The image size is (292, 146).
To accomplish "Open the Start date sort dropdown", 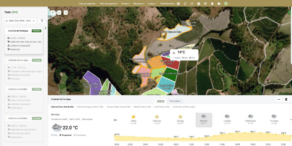I will pos(21,21).
